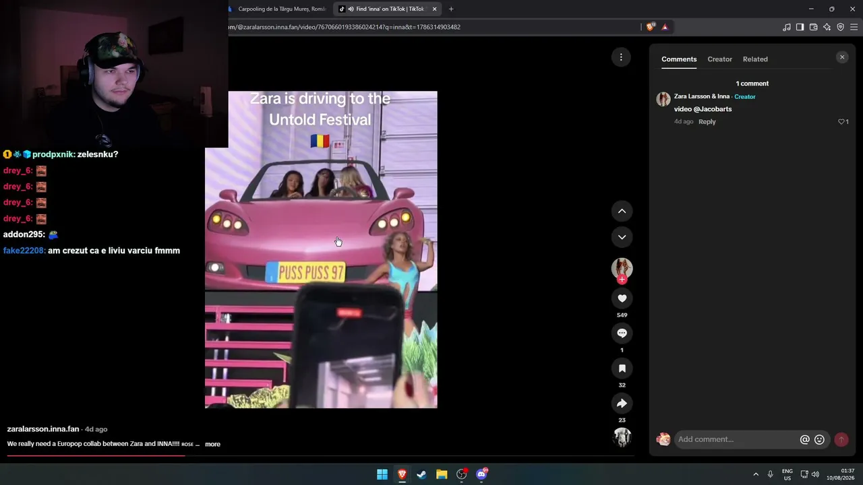Open the Windows Start menu
863x485 pixels.
382,474
